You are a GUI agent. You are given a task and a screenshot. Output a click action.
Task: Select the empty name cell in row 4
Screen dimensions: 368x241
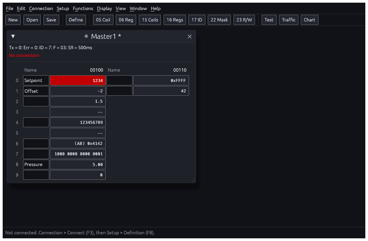36,123
